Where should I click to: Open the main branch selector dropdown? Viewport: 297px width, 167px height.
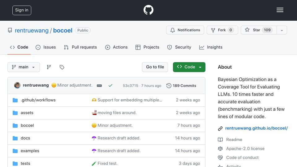pyautogui.click(x=24, y=67)
